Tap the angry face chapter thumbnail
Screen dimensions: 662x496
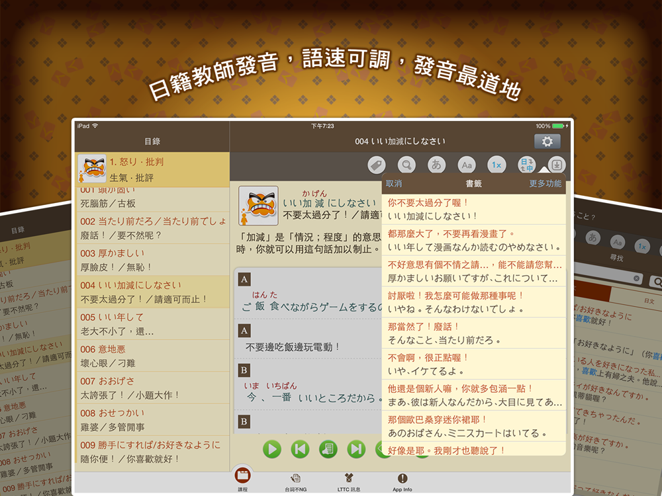click(92, 168)
